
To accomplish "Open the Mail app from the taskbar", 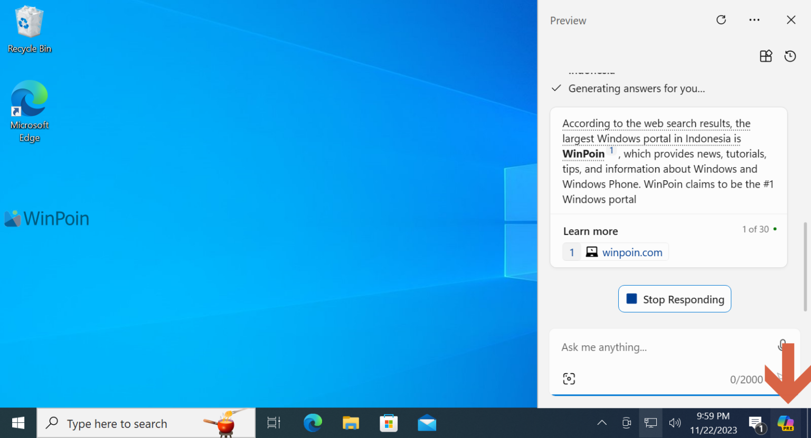I will click(x=427, y=423).
